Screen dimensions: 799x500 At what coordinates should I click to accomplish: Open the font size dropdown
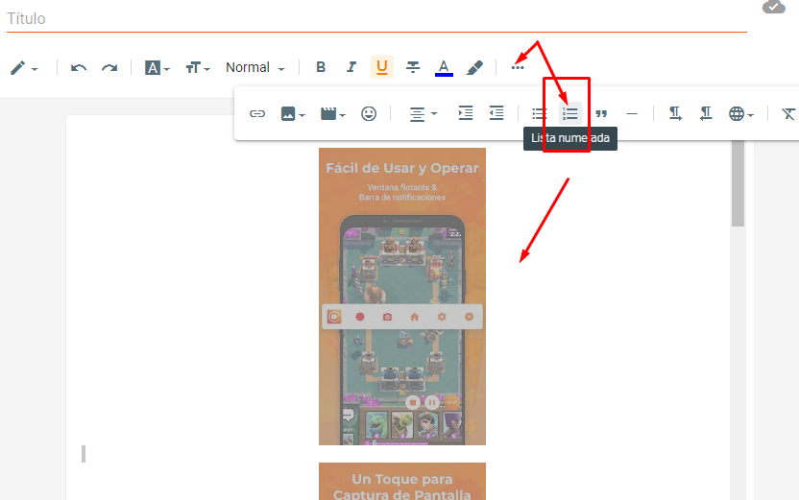tap(198, 68)
